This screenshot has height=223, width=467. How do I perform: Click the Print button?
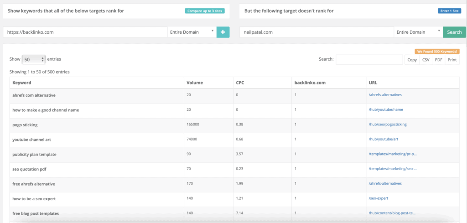coord(452,60)
